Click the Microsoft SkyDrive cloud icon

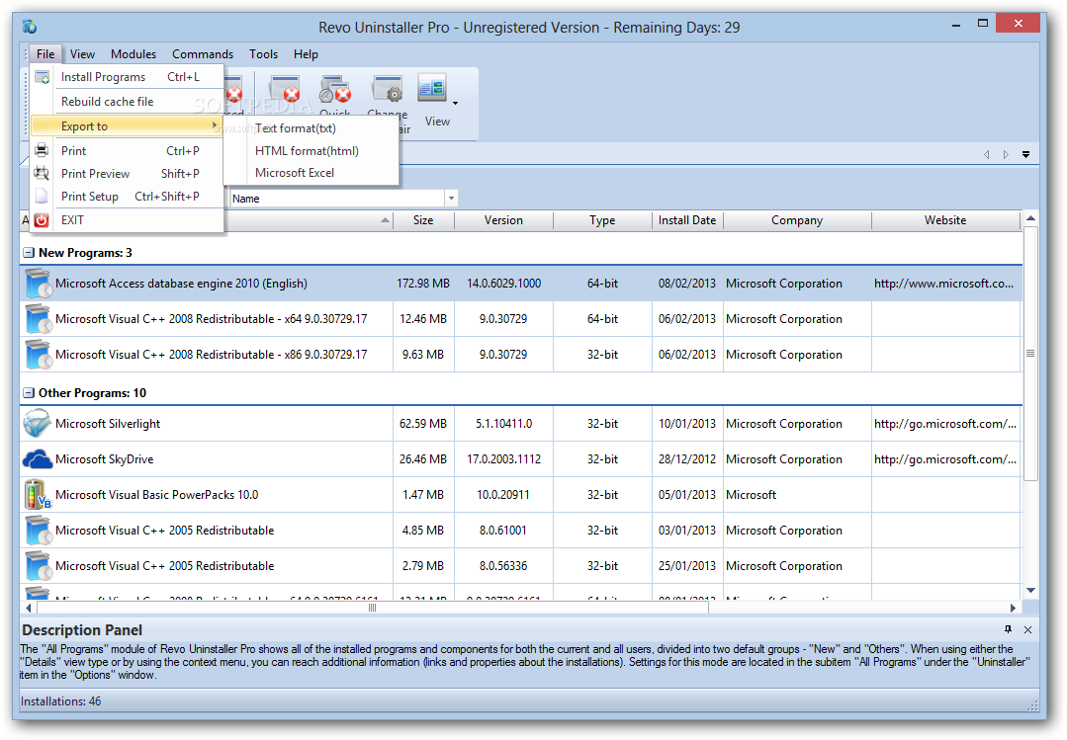(37, 459)
